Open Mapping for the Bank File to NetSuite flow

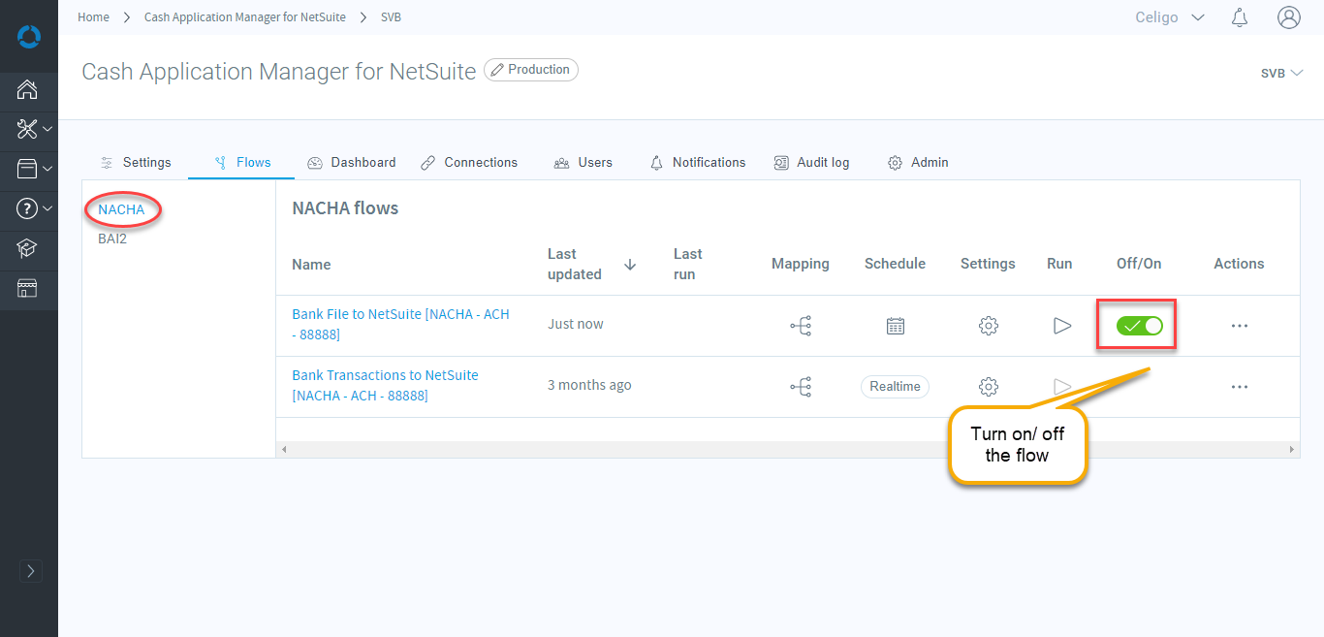tap(801, 326)
